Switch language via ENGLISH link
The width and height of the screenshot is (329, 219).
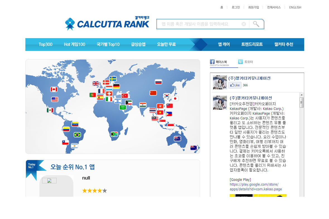tap(295, 7)
